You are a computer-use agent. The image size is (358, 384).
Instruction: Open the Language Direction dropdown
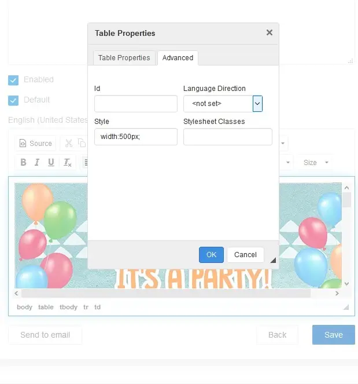coord(223,104)
